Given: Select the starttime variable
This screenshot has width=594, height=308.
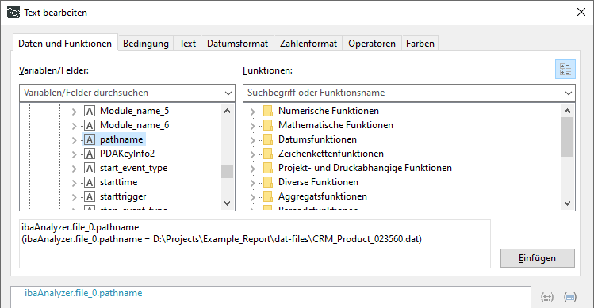Looking at the screenshot, I should pyautogui.click(x=119, y=182).
